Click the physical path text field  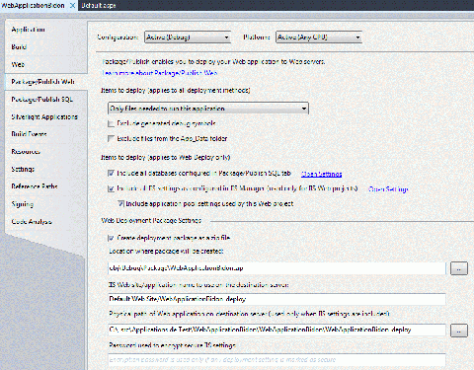pyautogui.click(x=276, y=330)
